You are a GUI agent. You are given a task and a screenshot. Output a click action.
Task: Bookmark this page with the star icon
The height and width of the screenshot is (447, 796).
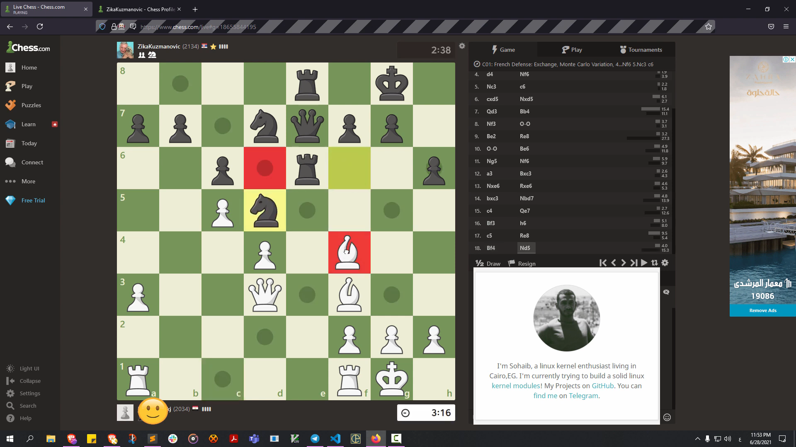pos(709,26)
